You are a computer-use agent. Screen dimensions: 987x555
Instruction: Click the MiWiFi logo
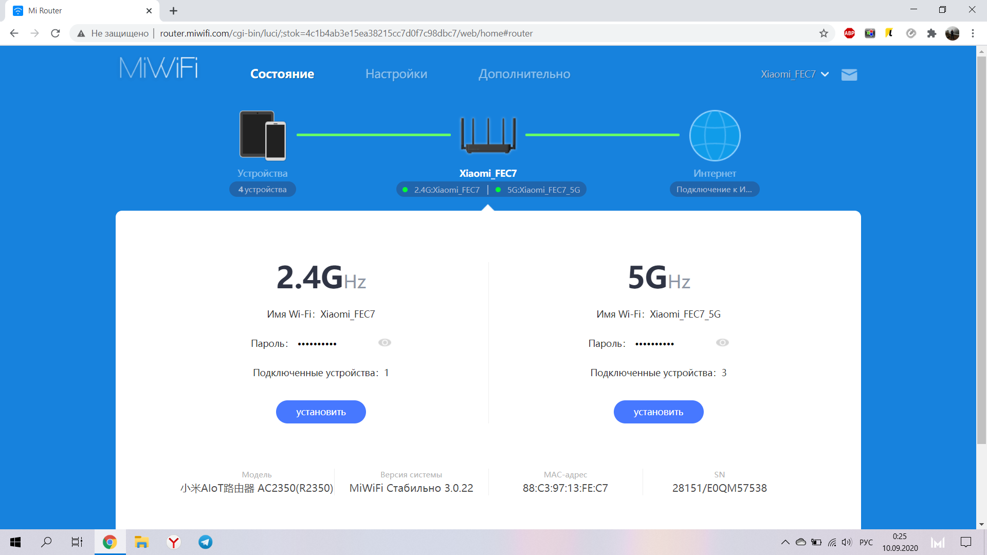[158, 68]
